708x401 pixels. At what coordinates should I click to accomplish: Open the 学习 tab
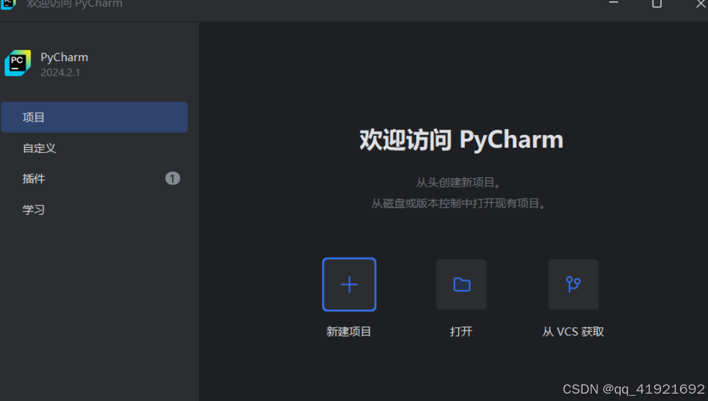pyautogui.click(x=94, y=209)
